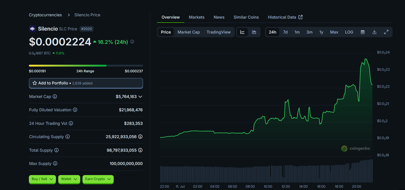The image size is (405, 190).
Task: Open the Similar Coins tab
Action: [246, 17]
